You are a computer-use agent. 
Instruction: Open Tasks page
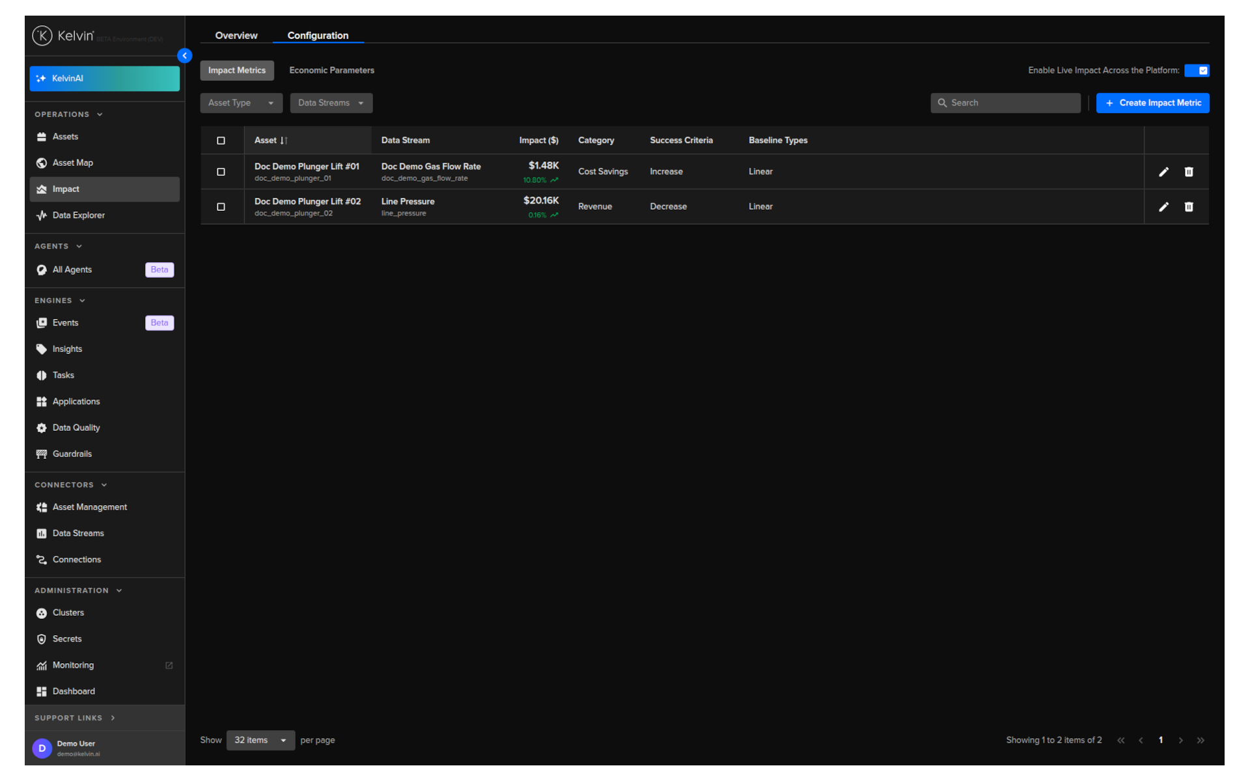[x=104, y=376]
